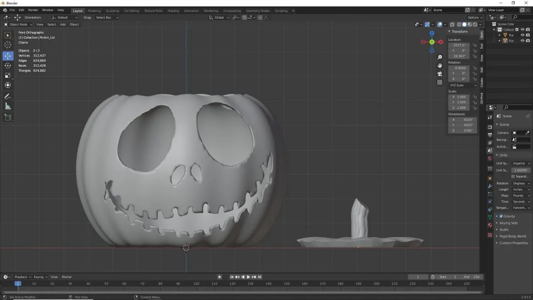Screen dimensions: 533x300
Task: Open the World properties tab icon
Action: pyautogui.click(x=490, y=158)
